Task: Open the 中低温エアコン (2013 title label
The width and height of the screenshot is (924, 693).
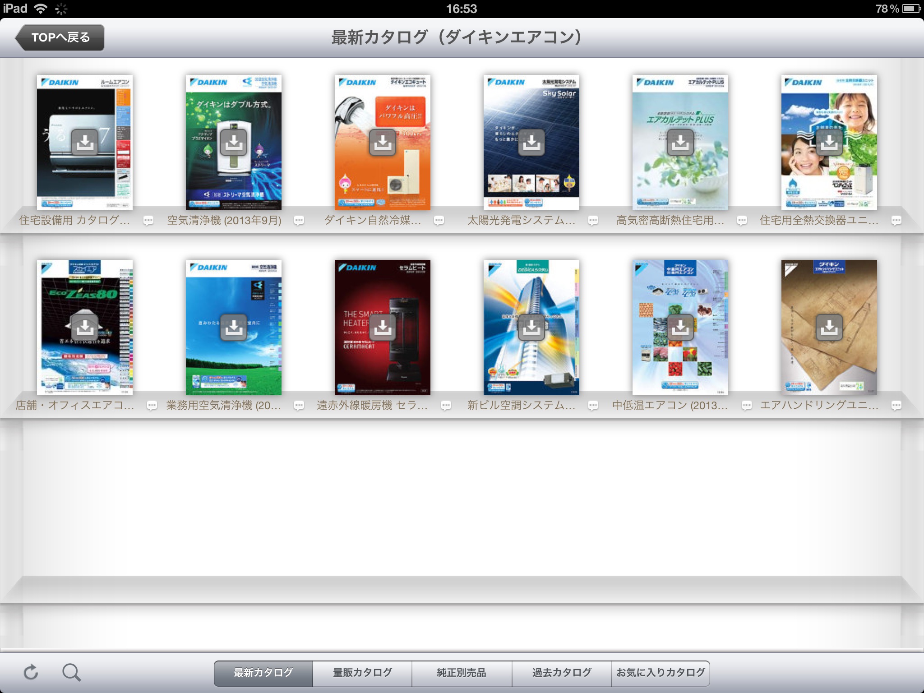Action: pos(670,405)
